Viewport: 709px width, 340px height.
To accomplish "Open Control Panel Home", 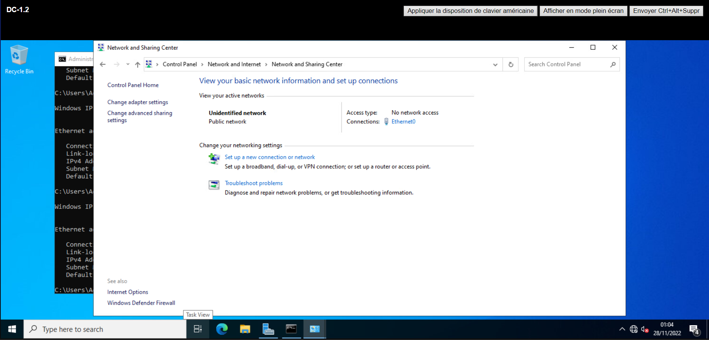I will [133, 85].
